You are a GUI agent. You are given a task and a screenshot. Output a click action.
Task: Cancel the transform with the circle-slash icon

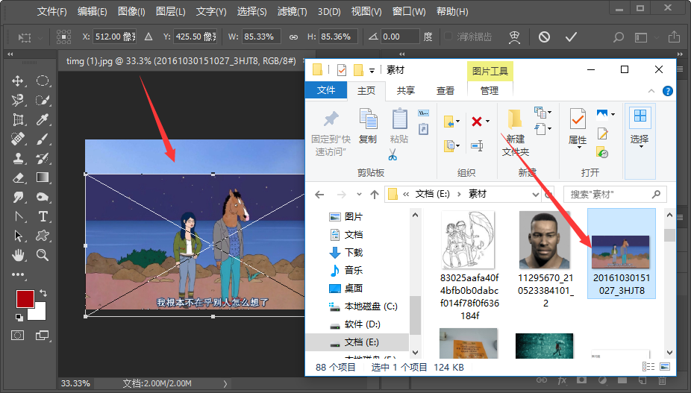pos(544,37)
